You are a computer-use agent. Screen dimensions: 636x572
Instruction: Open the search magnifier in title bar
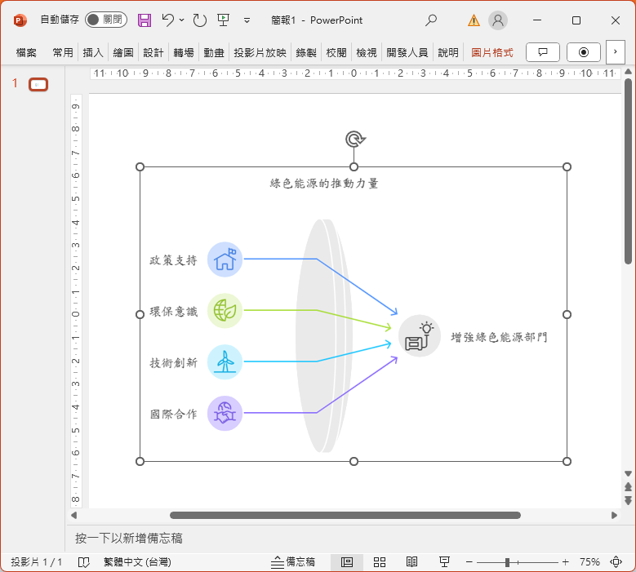point(431,20)
